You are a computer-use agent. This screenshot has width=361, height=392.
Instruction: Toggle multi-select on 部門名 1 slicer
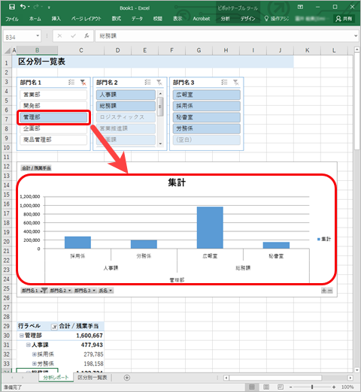point(71,83)
